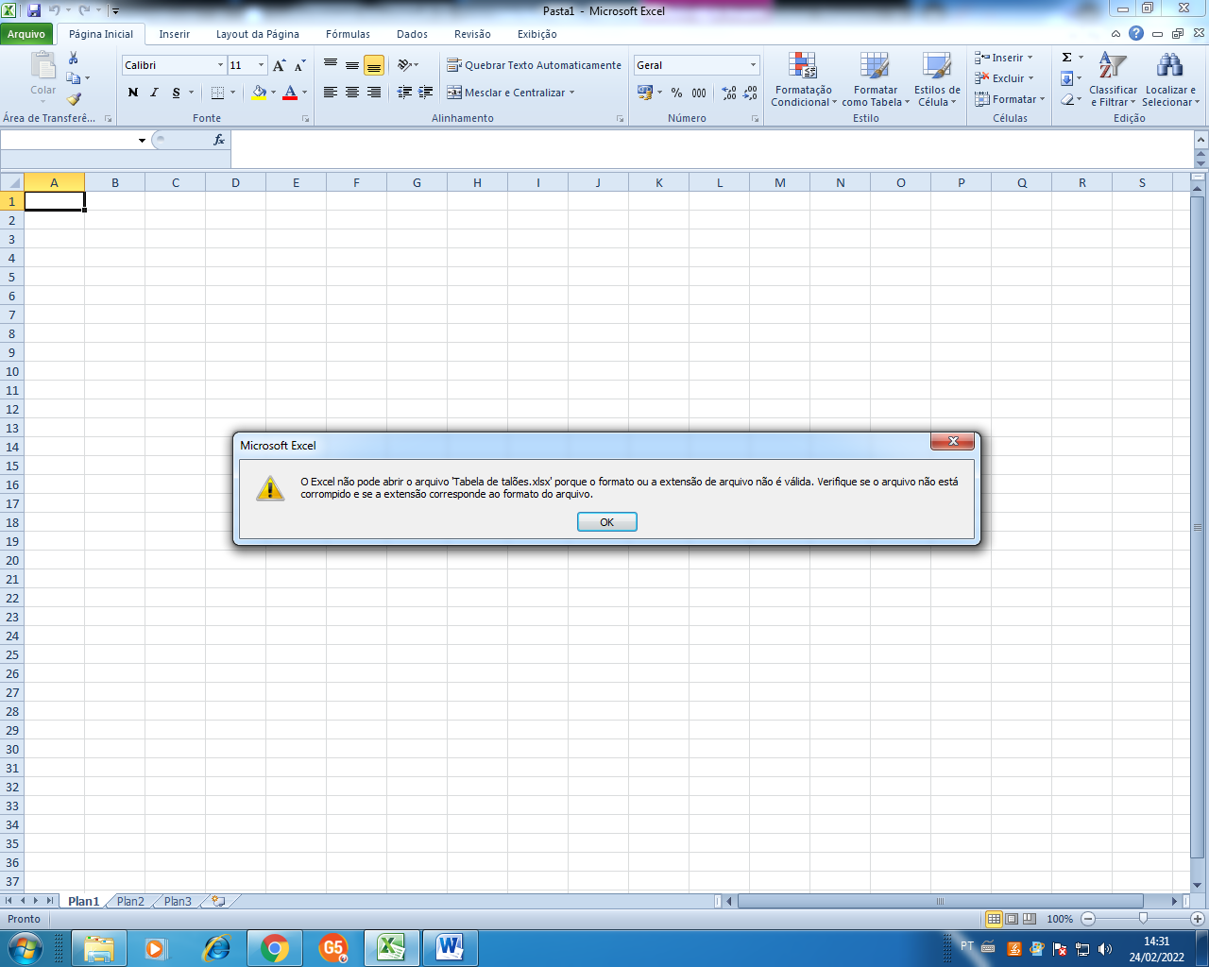The height and width of the screenshot is (967, 1209).
Task: Switch to the Revisão tab
Action: point(472,34)
